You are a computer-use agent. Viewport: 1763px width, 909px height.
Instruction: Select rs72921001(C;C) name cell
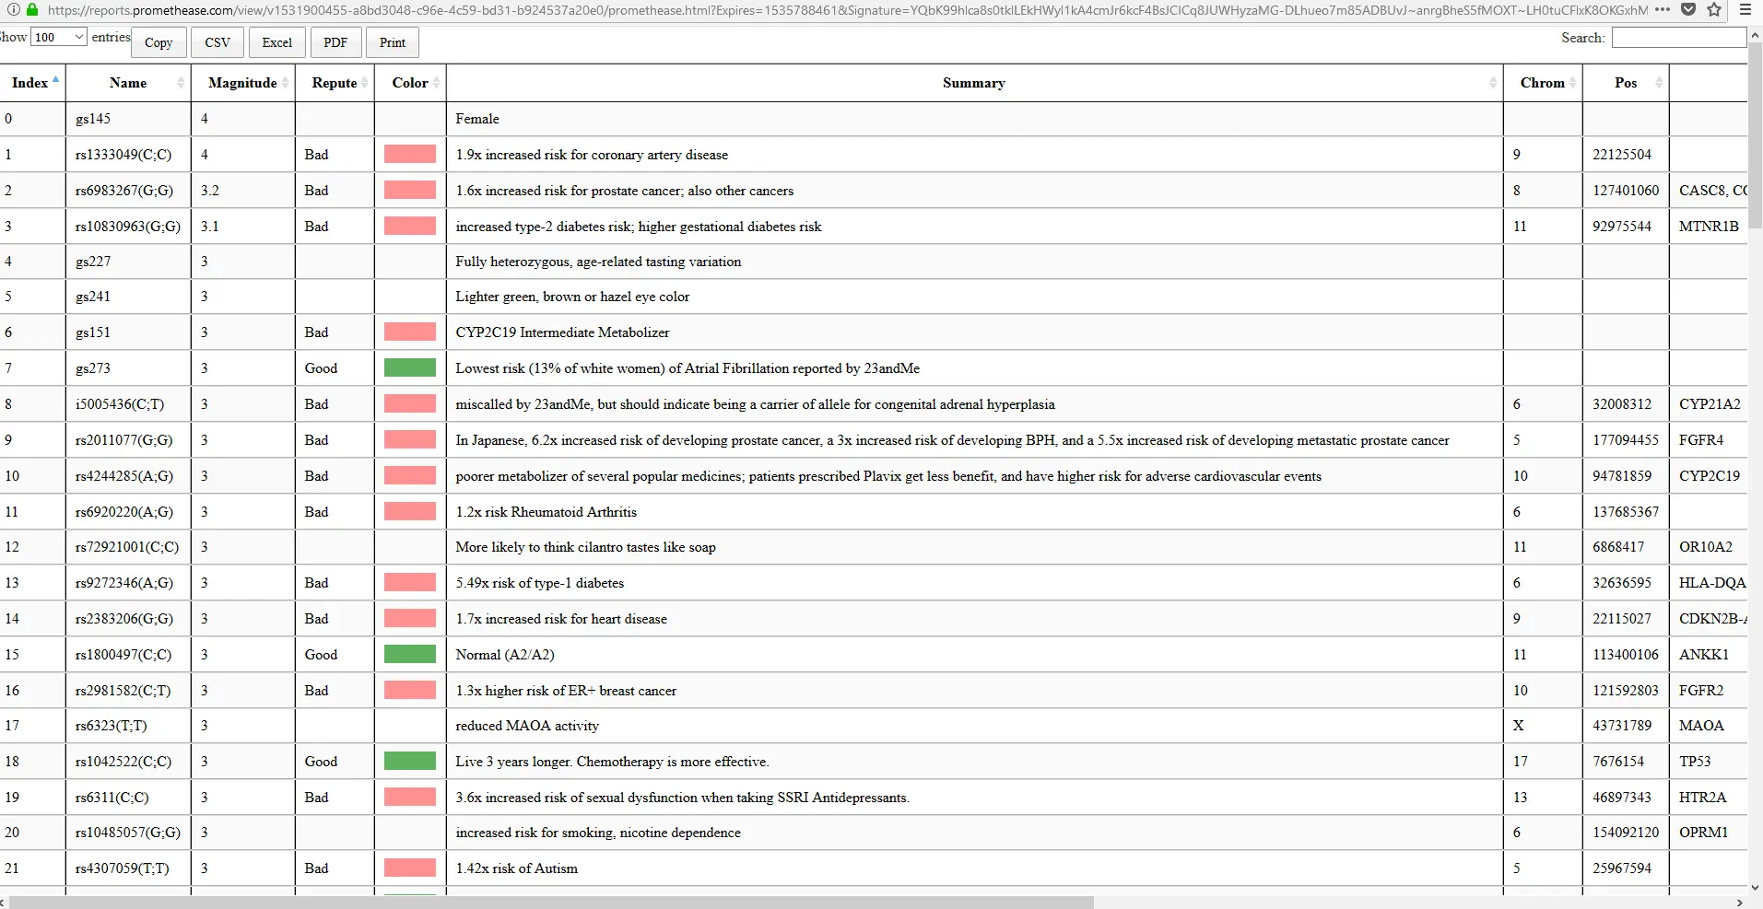tap(128, 547)
